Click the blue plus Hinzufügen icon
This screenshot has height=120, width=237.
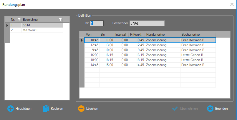pyautogui.click(x=11, y=109)
